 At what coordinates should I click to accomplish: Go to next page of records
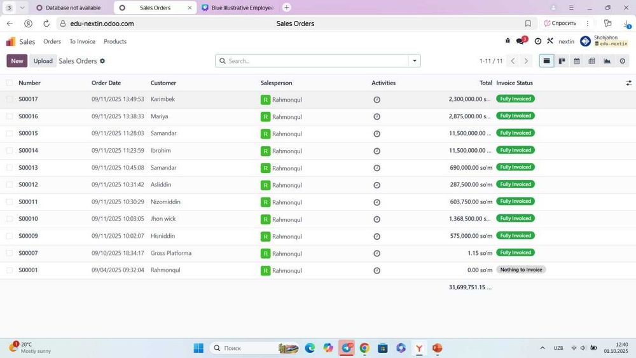(526, 61)
